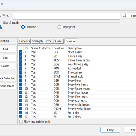Click the Exit button
The height and width of the screenshot is (136, 136).
click(x=130, y=130)
